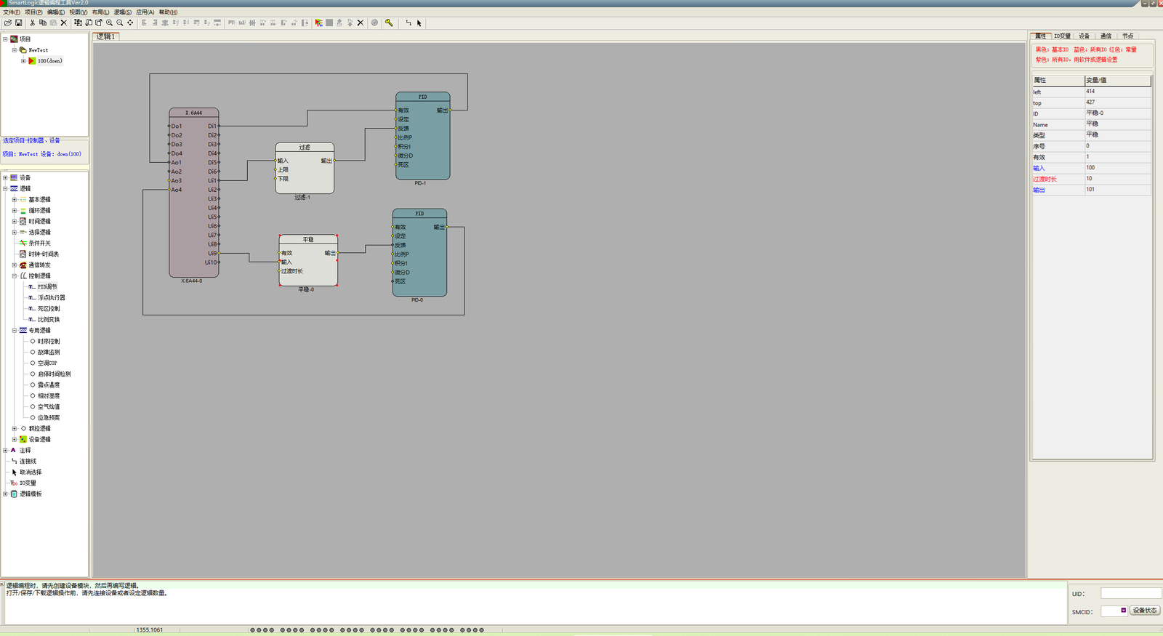
Task: Expand the 基本逻辑 tree node
Action: (x=14, y=199)
